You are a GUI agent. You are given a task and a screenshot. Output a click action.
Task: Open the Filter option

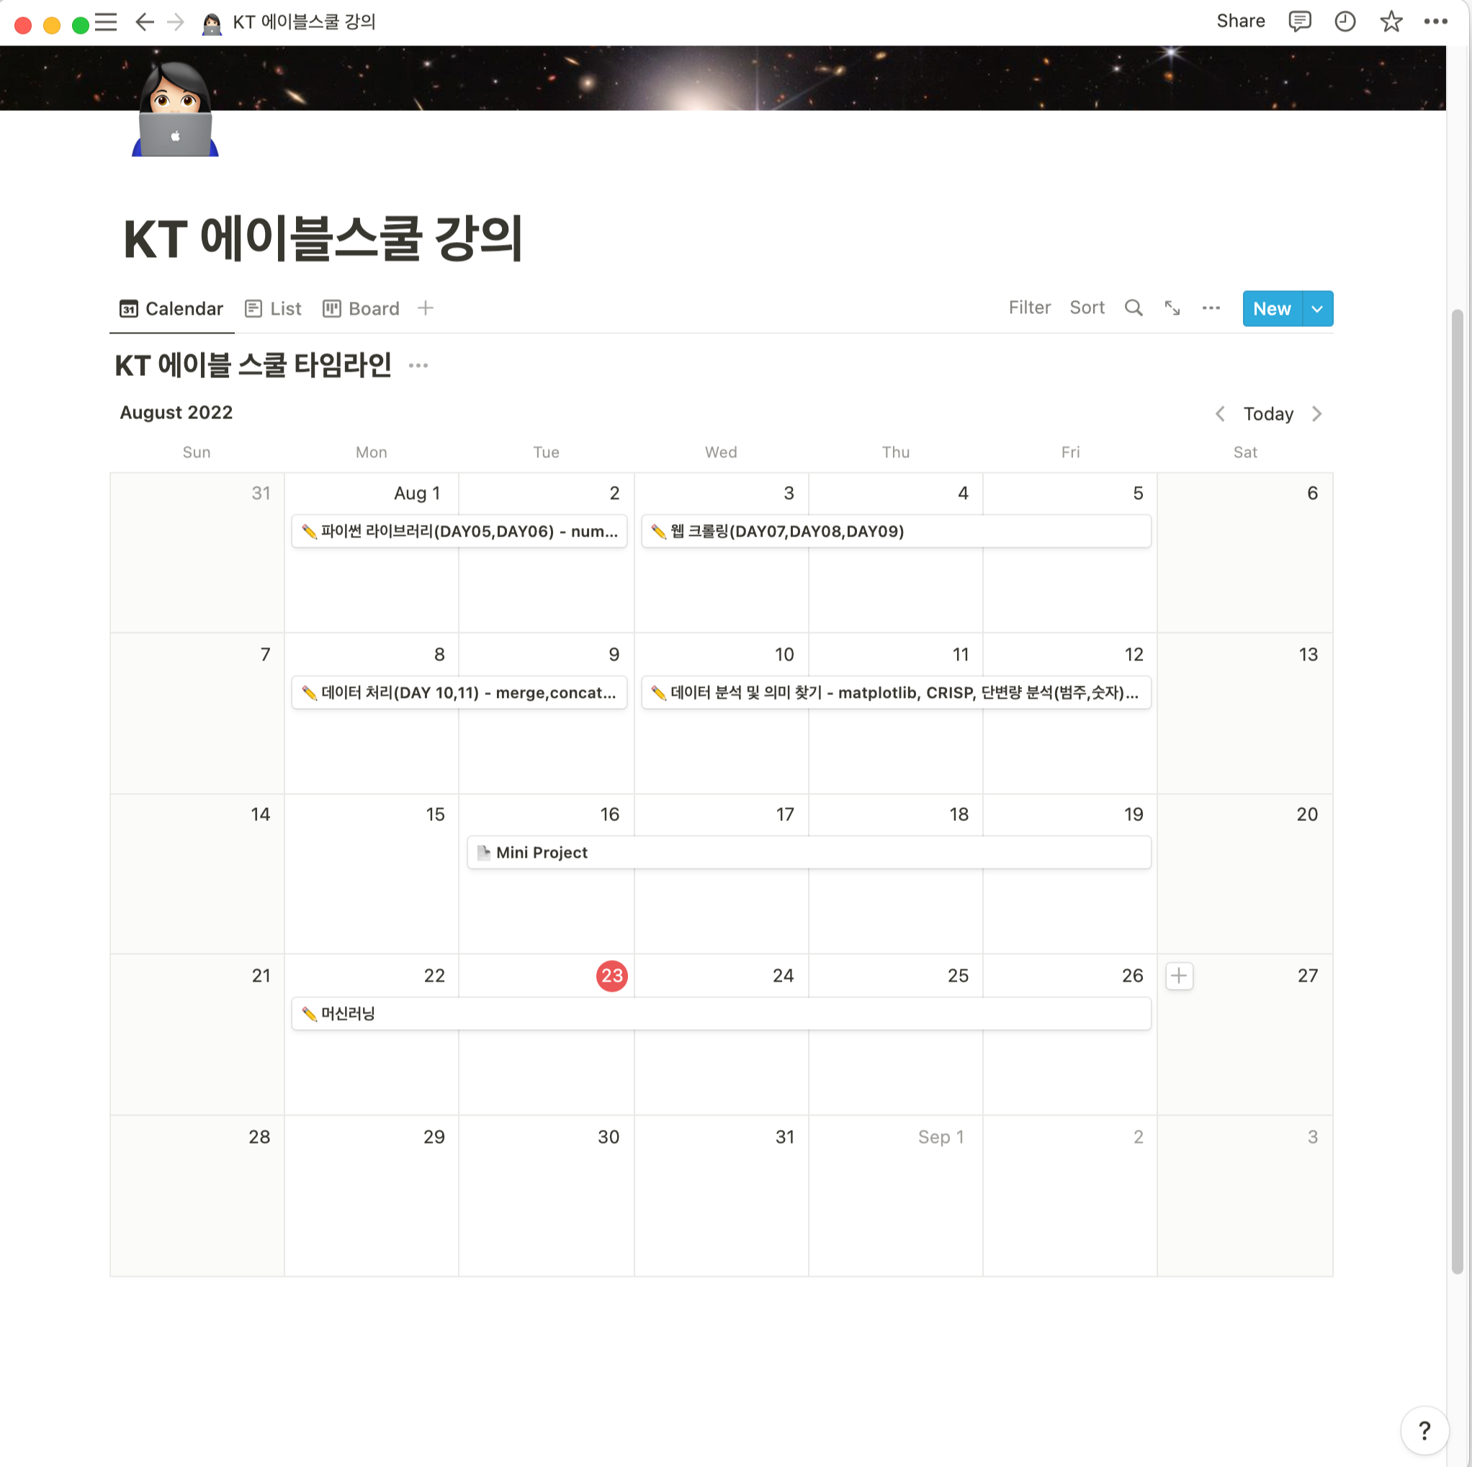pos(1029,308)
